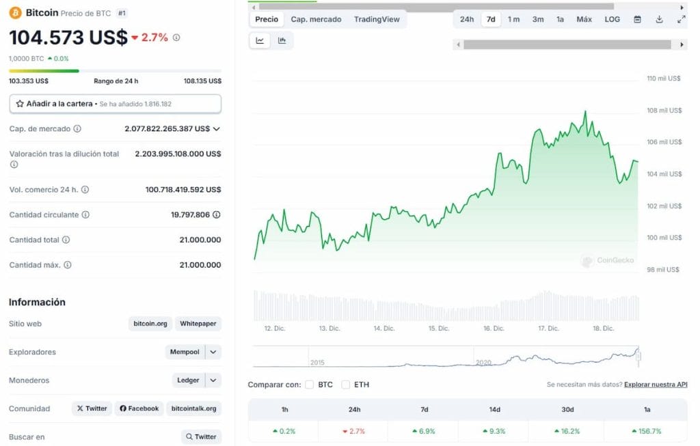This screenshot has height=446, width=700.
Task: Click the Explorar nuestra API link
Action: 655,385
